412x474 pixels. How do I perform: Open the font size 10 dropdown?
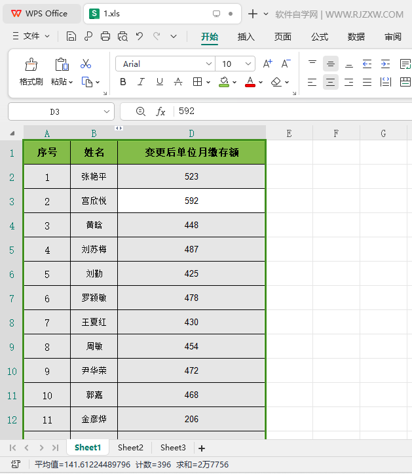[248, 64]
